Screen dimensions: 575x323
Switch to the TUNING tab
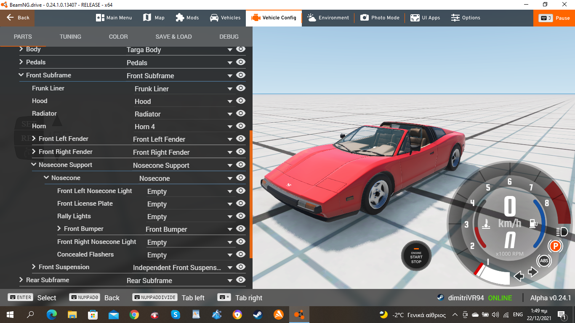point(70,37)
